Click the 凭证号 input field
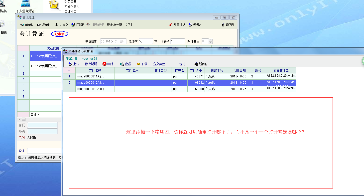 click(178, 41)
